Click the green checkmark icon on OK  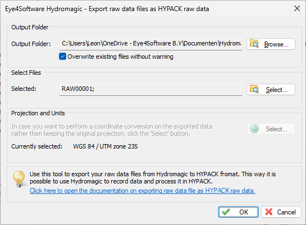pos(226,212)
